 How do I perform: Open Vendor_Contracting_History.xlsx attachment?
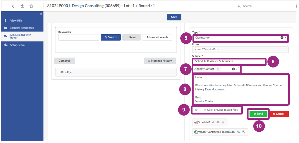click(217, 132)
